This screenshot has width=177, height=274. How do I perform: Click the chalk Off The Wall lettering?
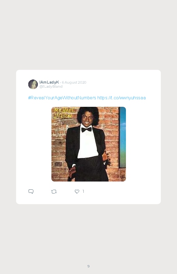[x=59, y=129]
